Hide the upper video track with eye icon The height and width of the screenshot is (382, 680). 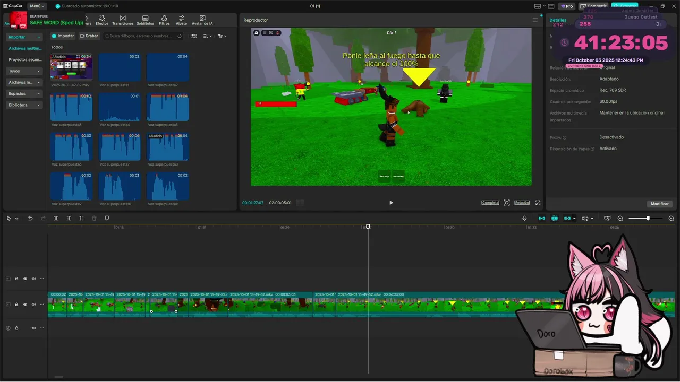tap(24, 279)
